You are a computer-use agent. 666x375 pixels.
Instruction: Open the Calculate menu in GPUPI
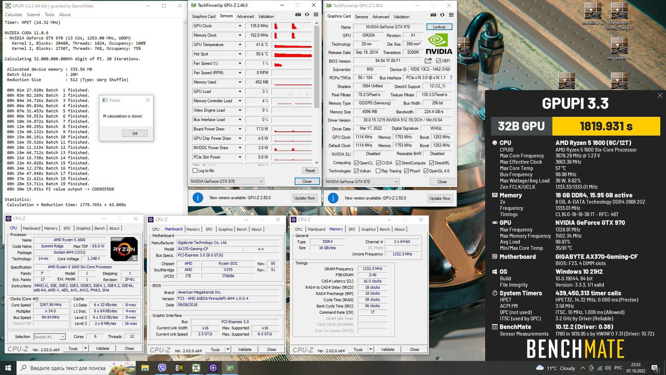(x=14, y=15)
